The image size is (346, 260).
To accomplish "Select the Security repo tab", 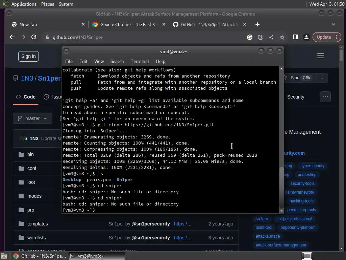I will pos(295,97).
